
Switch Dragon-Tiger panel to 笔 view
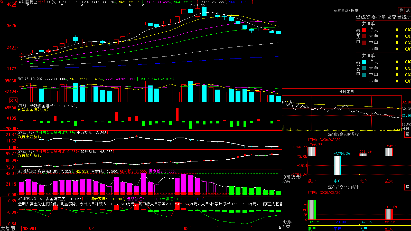[x=408, y=10]
